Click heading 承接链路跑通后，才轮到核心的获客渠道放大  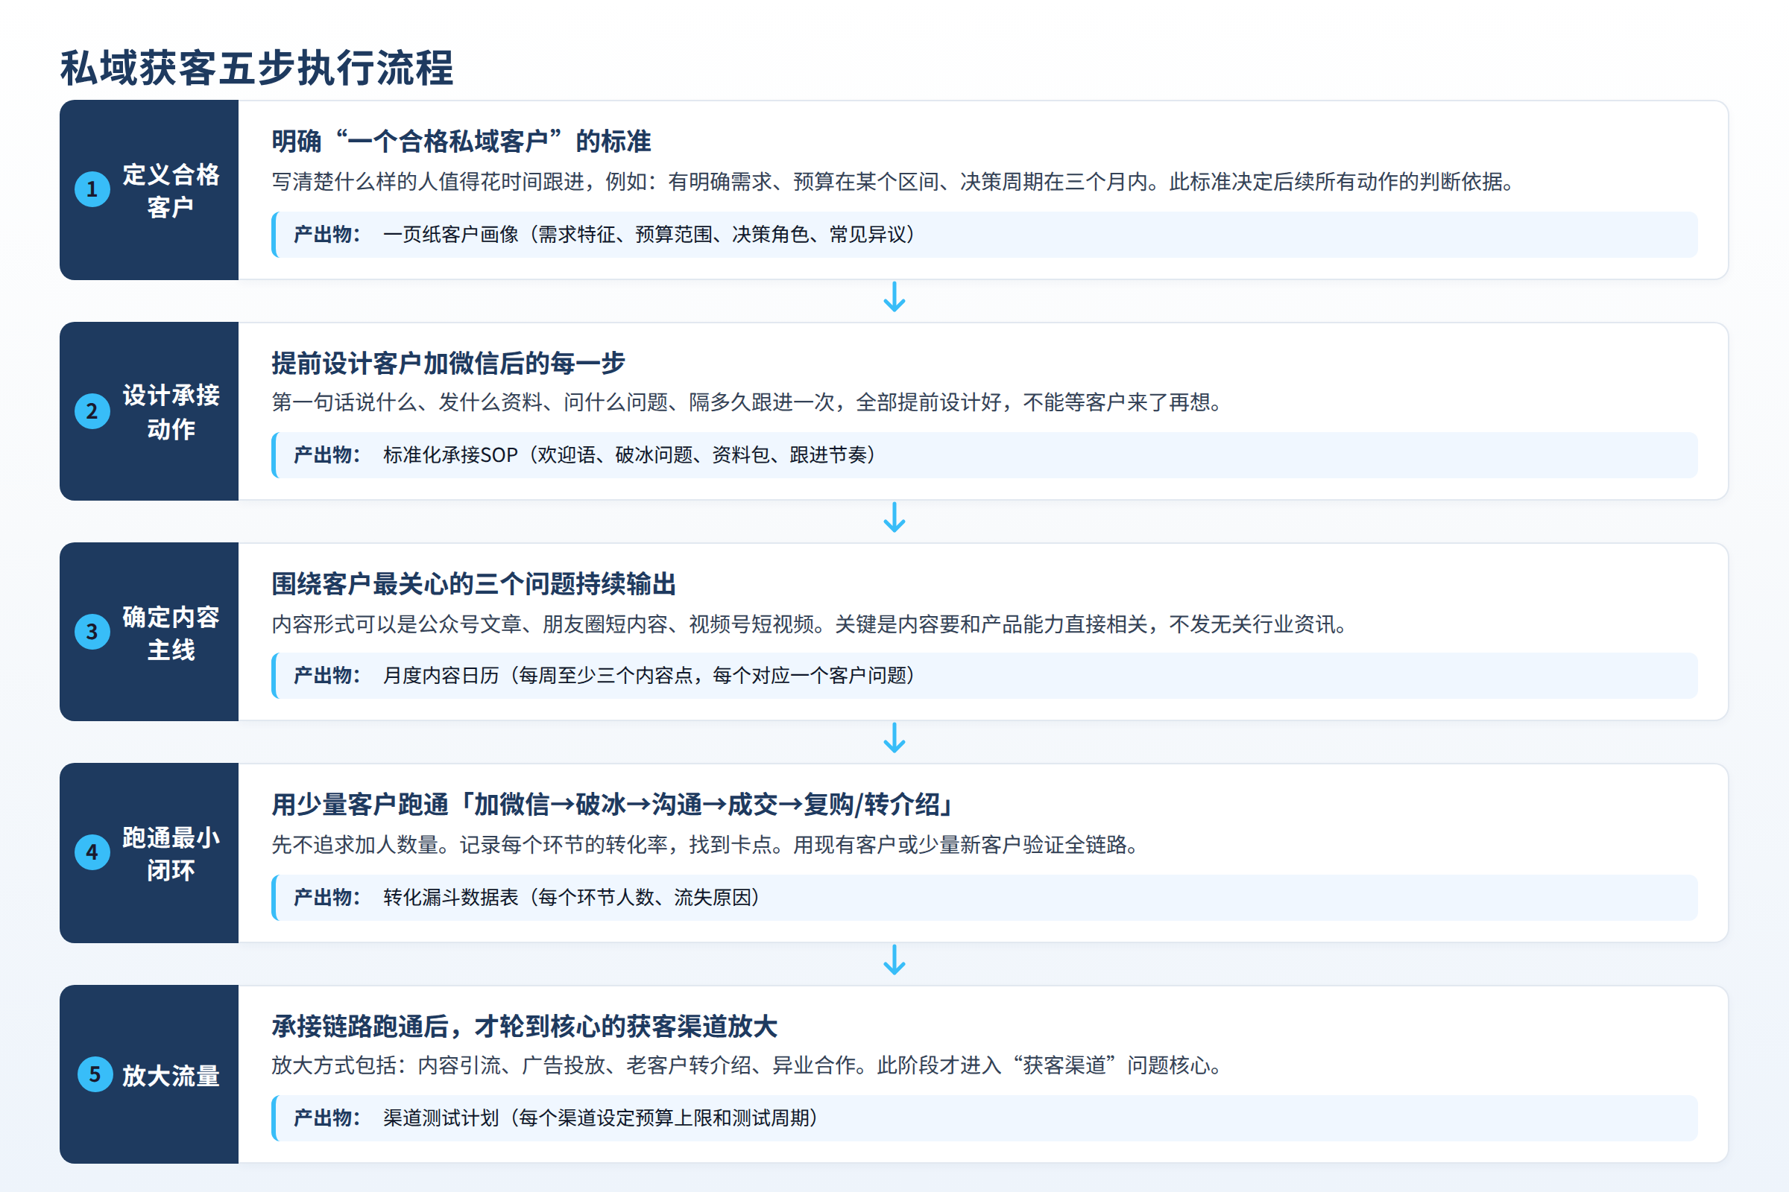click(x=524, y=1027)
